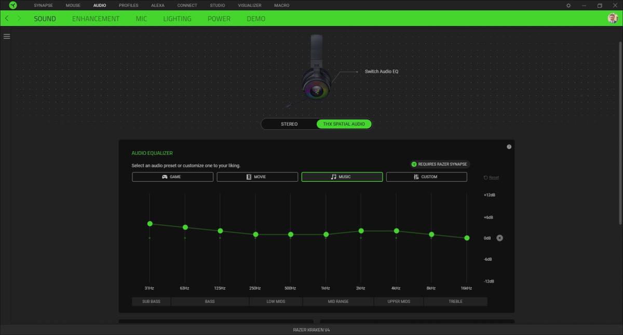Open the hamburger side menu
This screenshot has width=623, height=335.
tap(7, 36)
